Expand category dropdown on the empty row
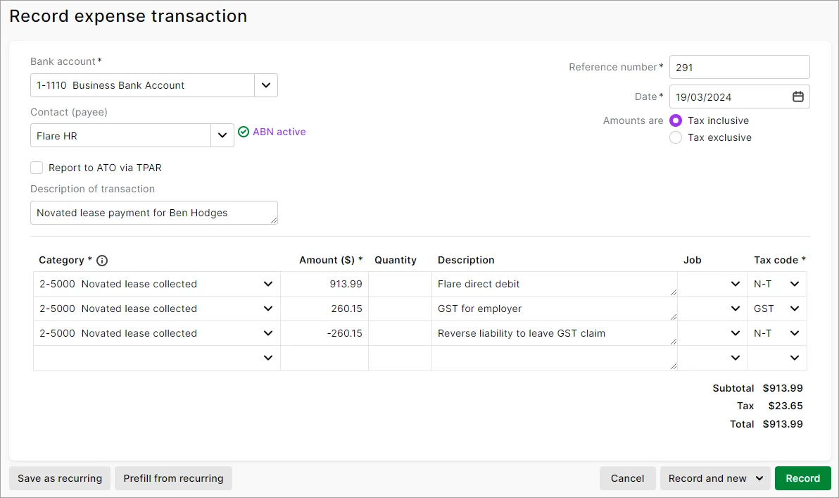The image size is (839, 498). click(x=268, y=358)
